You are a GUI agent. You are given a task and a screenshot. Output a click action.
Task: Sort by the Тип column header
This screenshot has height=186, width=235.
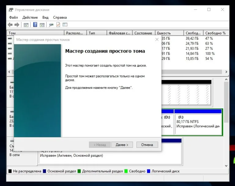[97, 33]
